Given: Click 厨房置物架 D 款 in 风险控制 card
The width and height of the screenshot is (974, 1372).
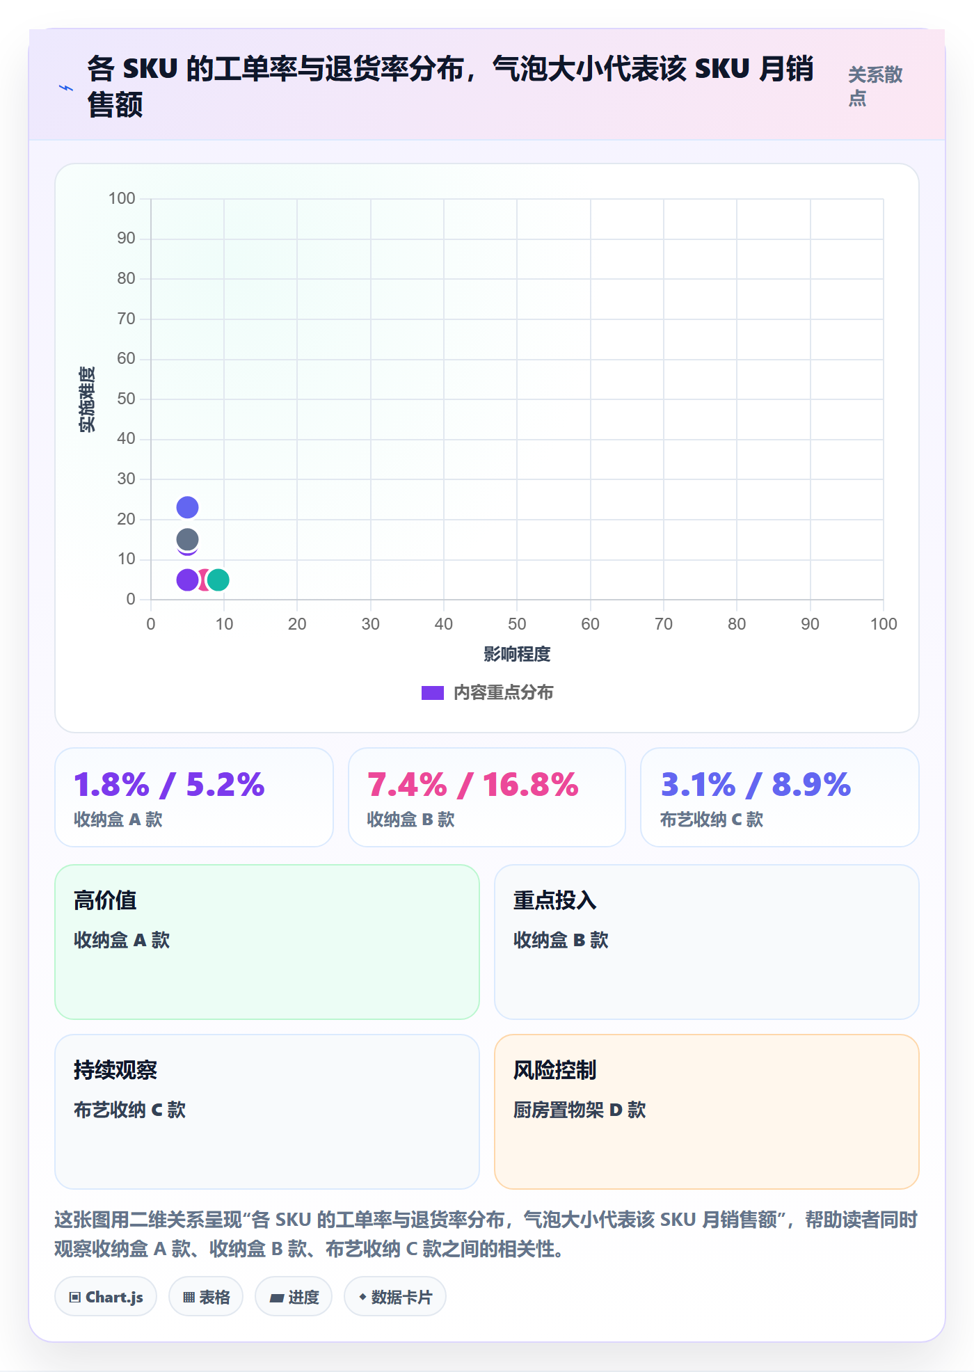Looking at the screenshot, I should pyautogui.click(x=580, y=1110).
